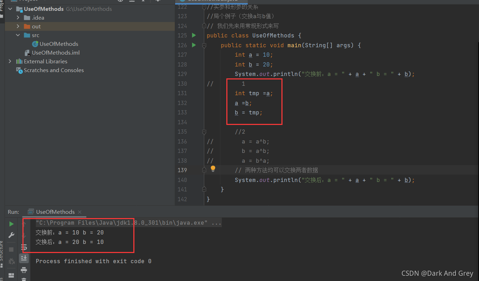
Task: Fold the comment block at line 122
Action: 204,8
